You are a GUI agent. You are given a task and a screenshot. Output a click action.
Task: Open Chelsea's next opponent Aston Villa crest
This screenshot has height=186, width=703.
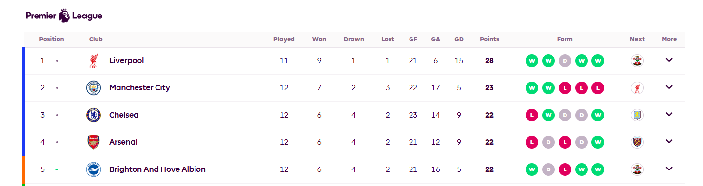pyautogui.click(x=637, y=115)
